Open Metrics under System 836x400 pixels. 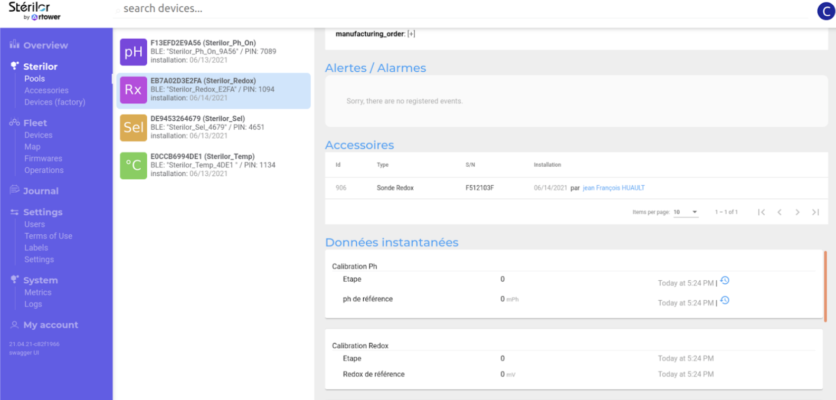[38, 292]
